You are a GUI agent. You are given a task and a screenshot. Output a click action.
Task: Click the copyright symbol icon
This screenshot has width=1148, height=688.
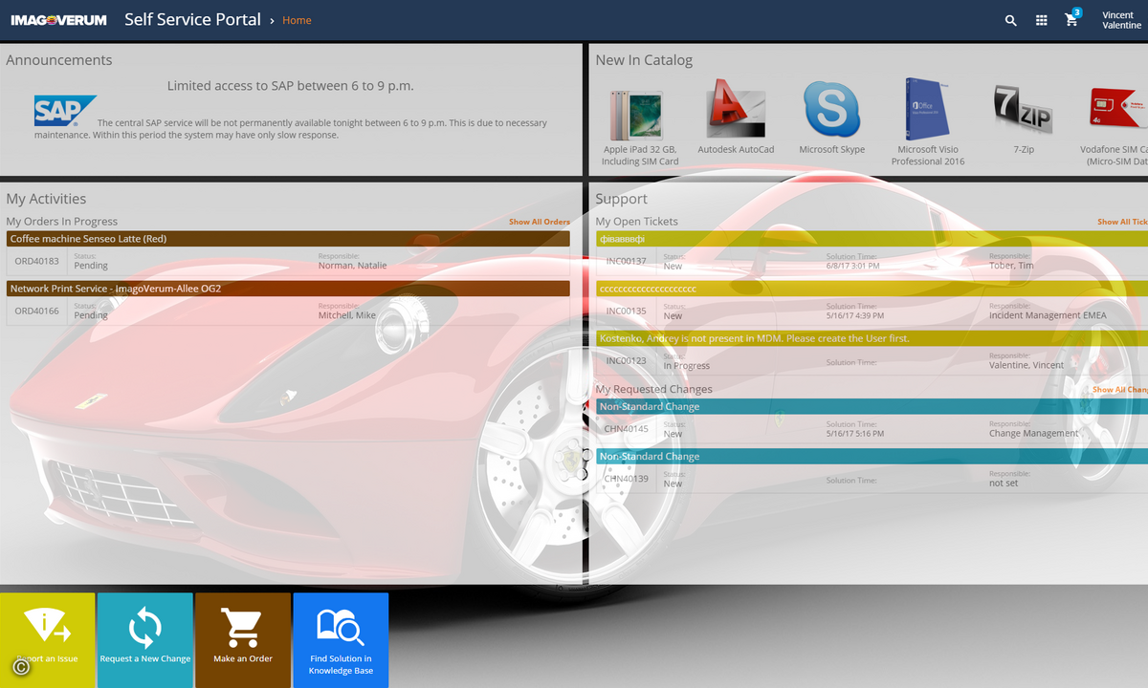[21, 667]
